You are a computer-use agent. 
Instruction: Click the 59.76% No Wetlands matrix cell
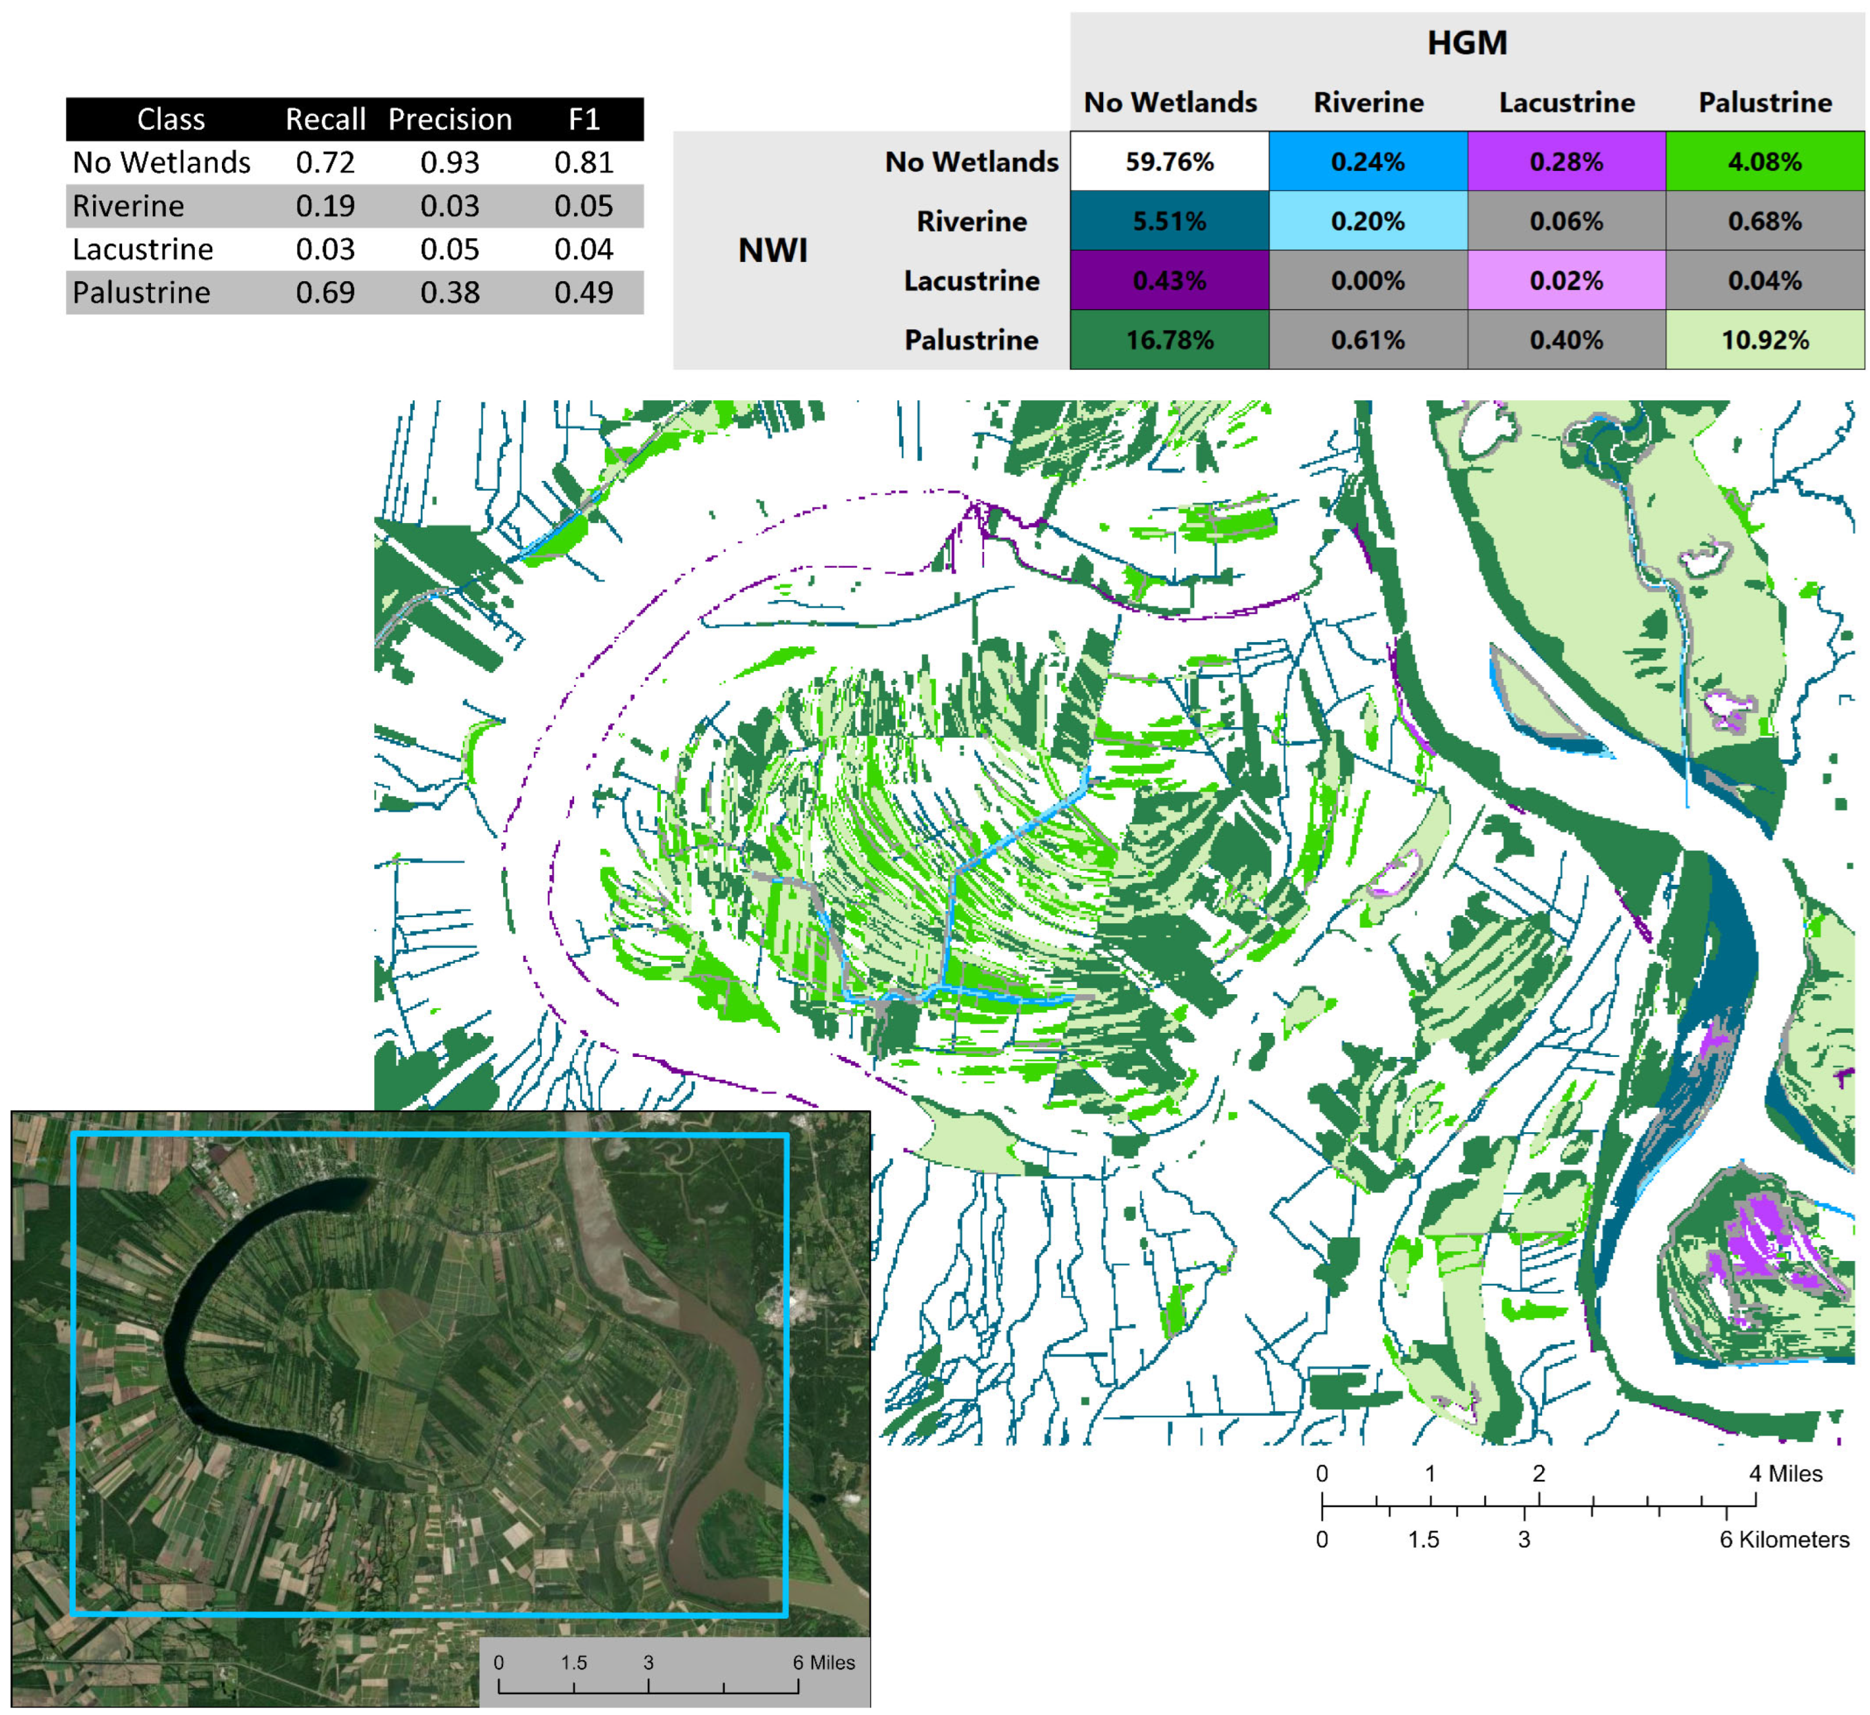pyautogui.click(x=1169, y=161)
